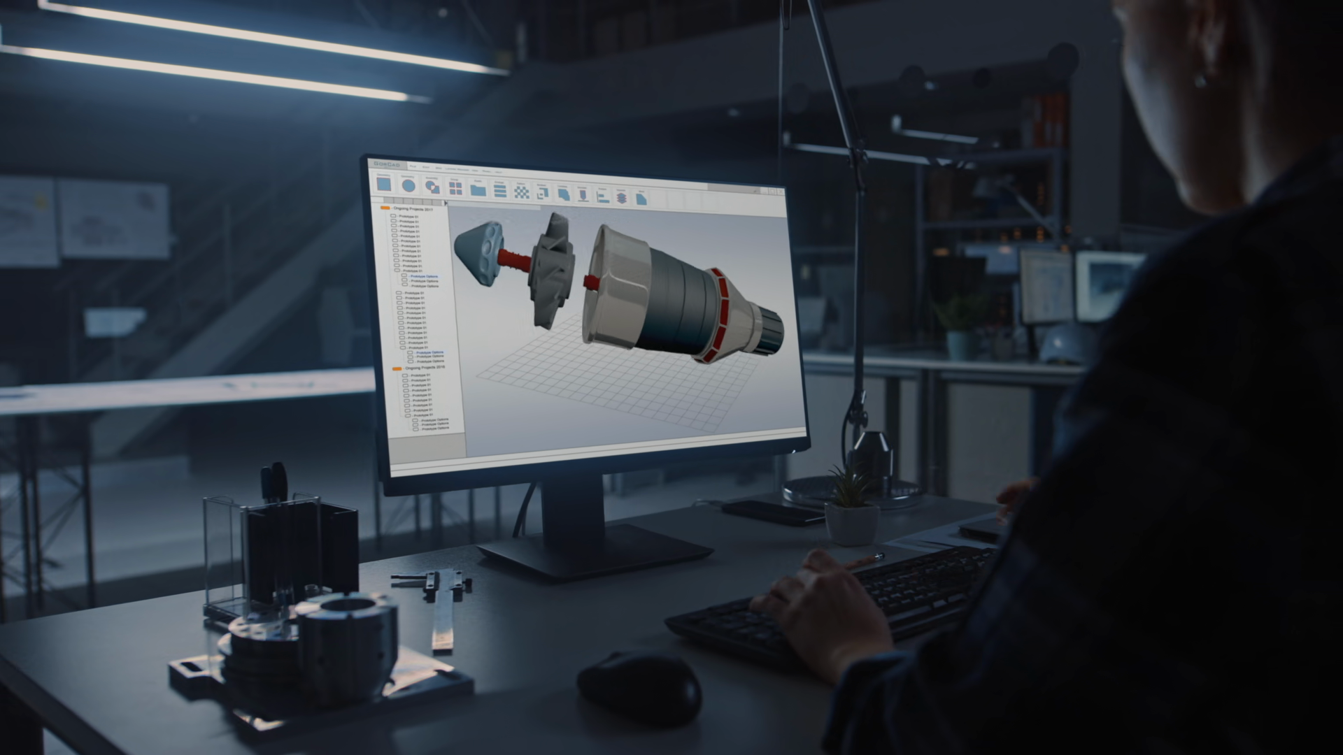Click the small arrow ending the panel tab strip

pos(446,203)
